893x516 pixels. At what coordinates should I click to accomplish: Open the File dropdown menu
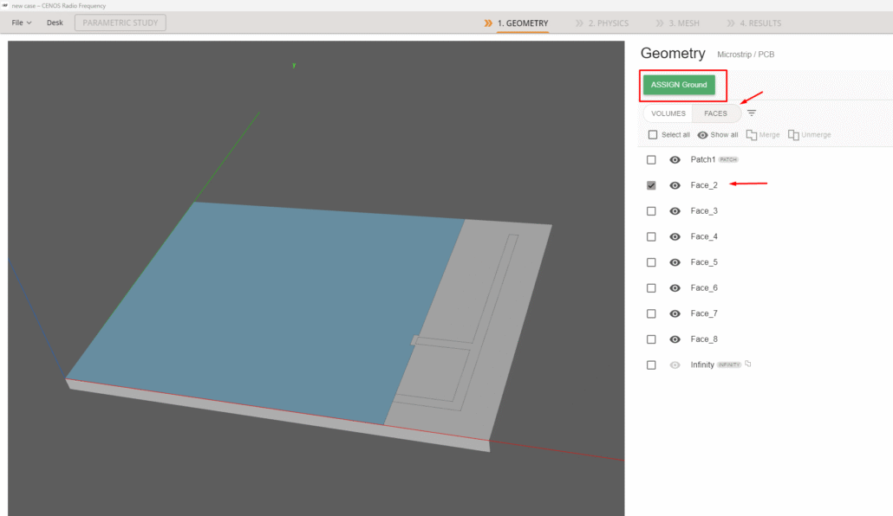pyautogui.click(x=23, y=23)
